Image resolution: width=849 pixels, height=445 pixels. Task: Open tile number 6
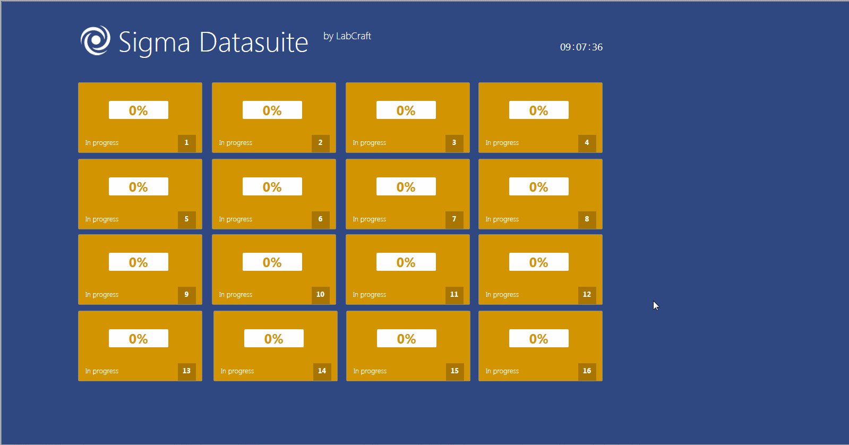(x=274, y=194)
